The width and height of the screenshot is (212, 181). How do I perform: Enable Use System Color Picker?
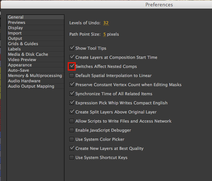pyautogui.click(x=71, y=139)
